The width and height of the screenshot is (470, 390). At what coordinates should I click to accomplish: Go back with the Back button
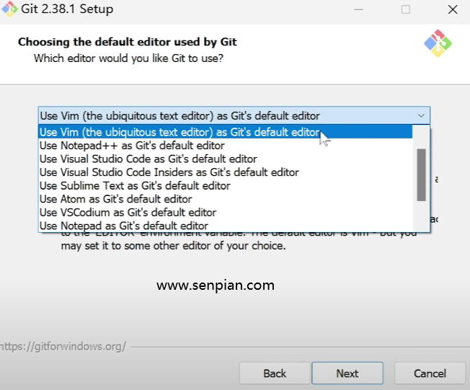coord(275,373)
